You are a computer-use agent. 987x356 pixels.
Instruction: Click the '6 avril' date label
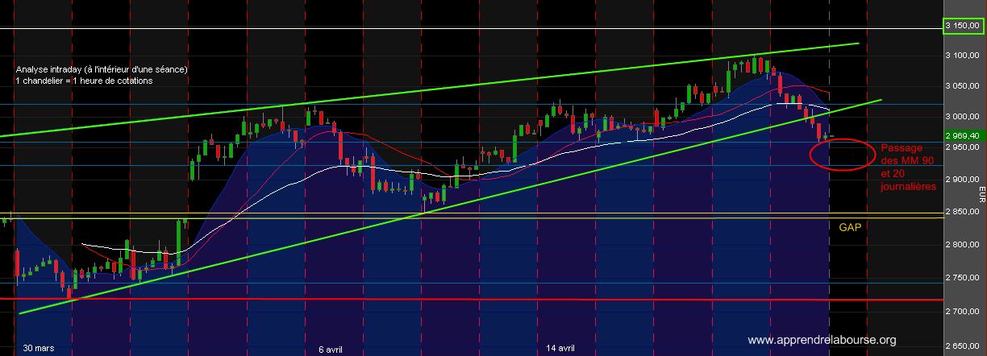coord(331,348)
